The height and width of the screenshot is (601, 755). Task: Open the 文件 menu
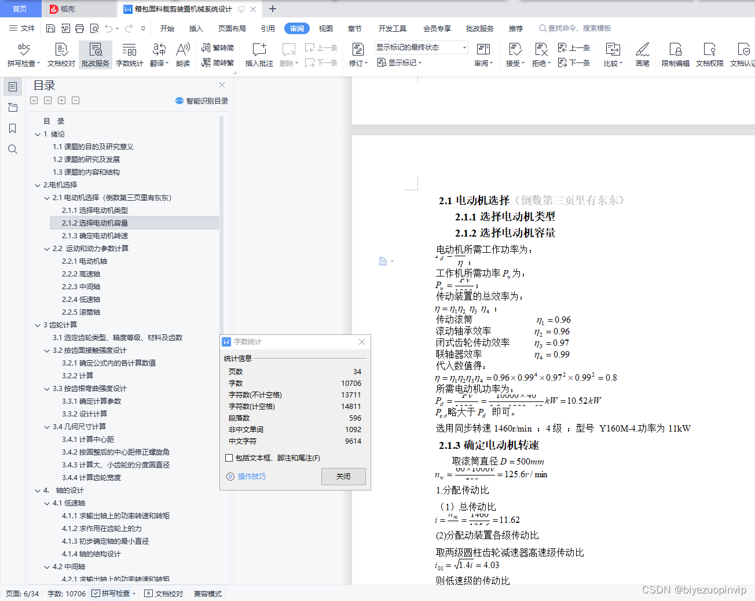pyautogui.click(x=22, y=28)
